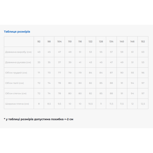
Task: Click sleeve length 33 for size 92
Action: (39, 62)
